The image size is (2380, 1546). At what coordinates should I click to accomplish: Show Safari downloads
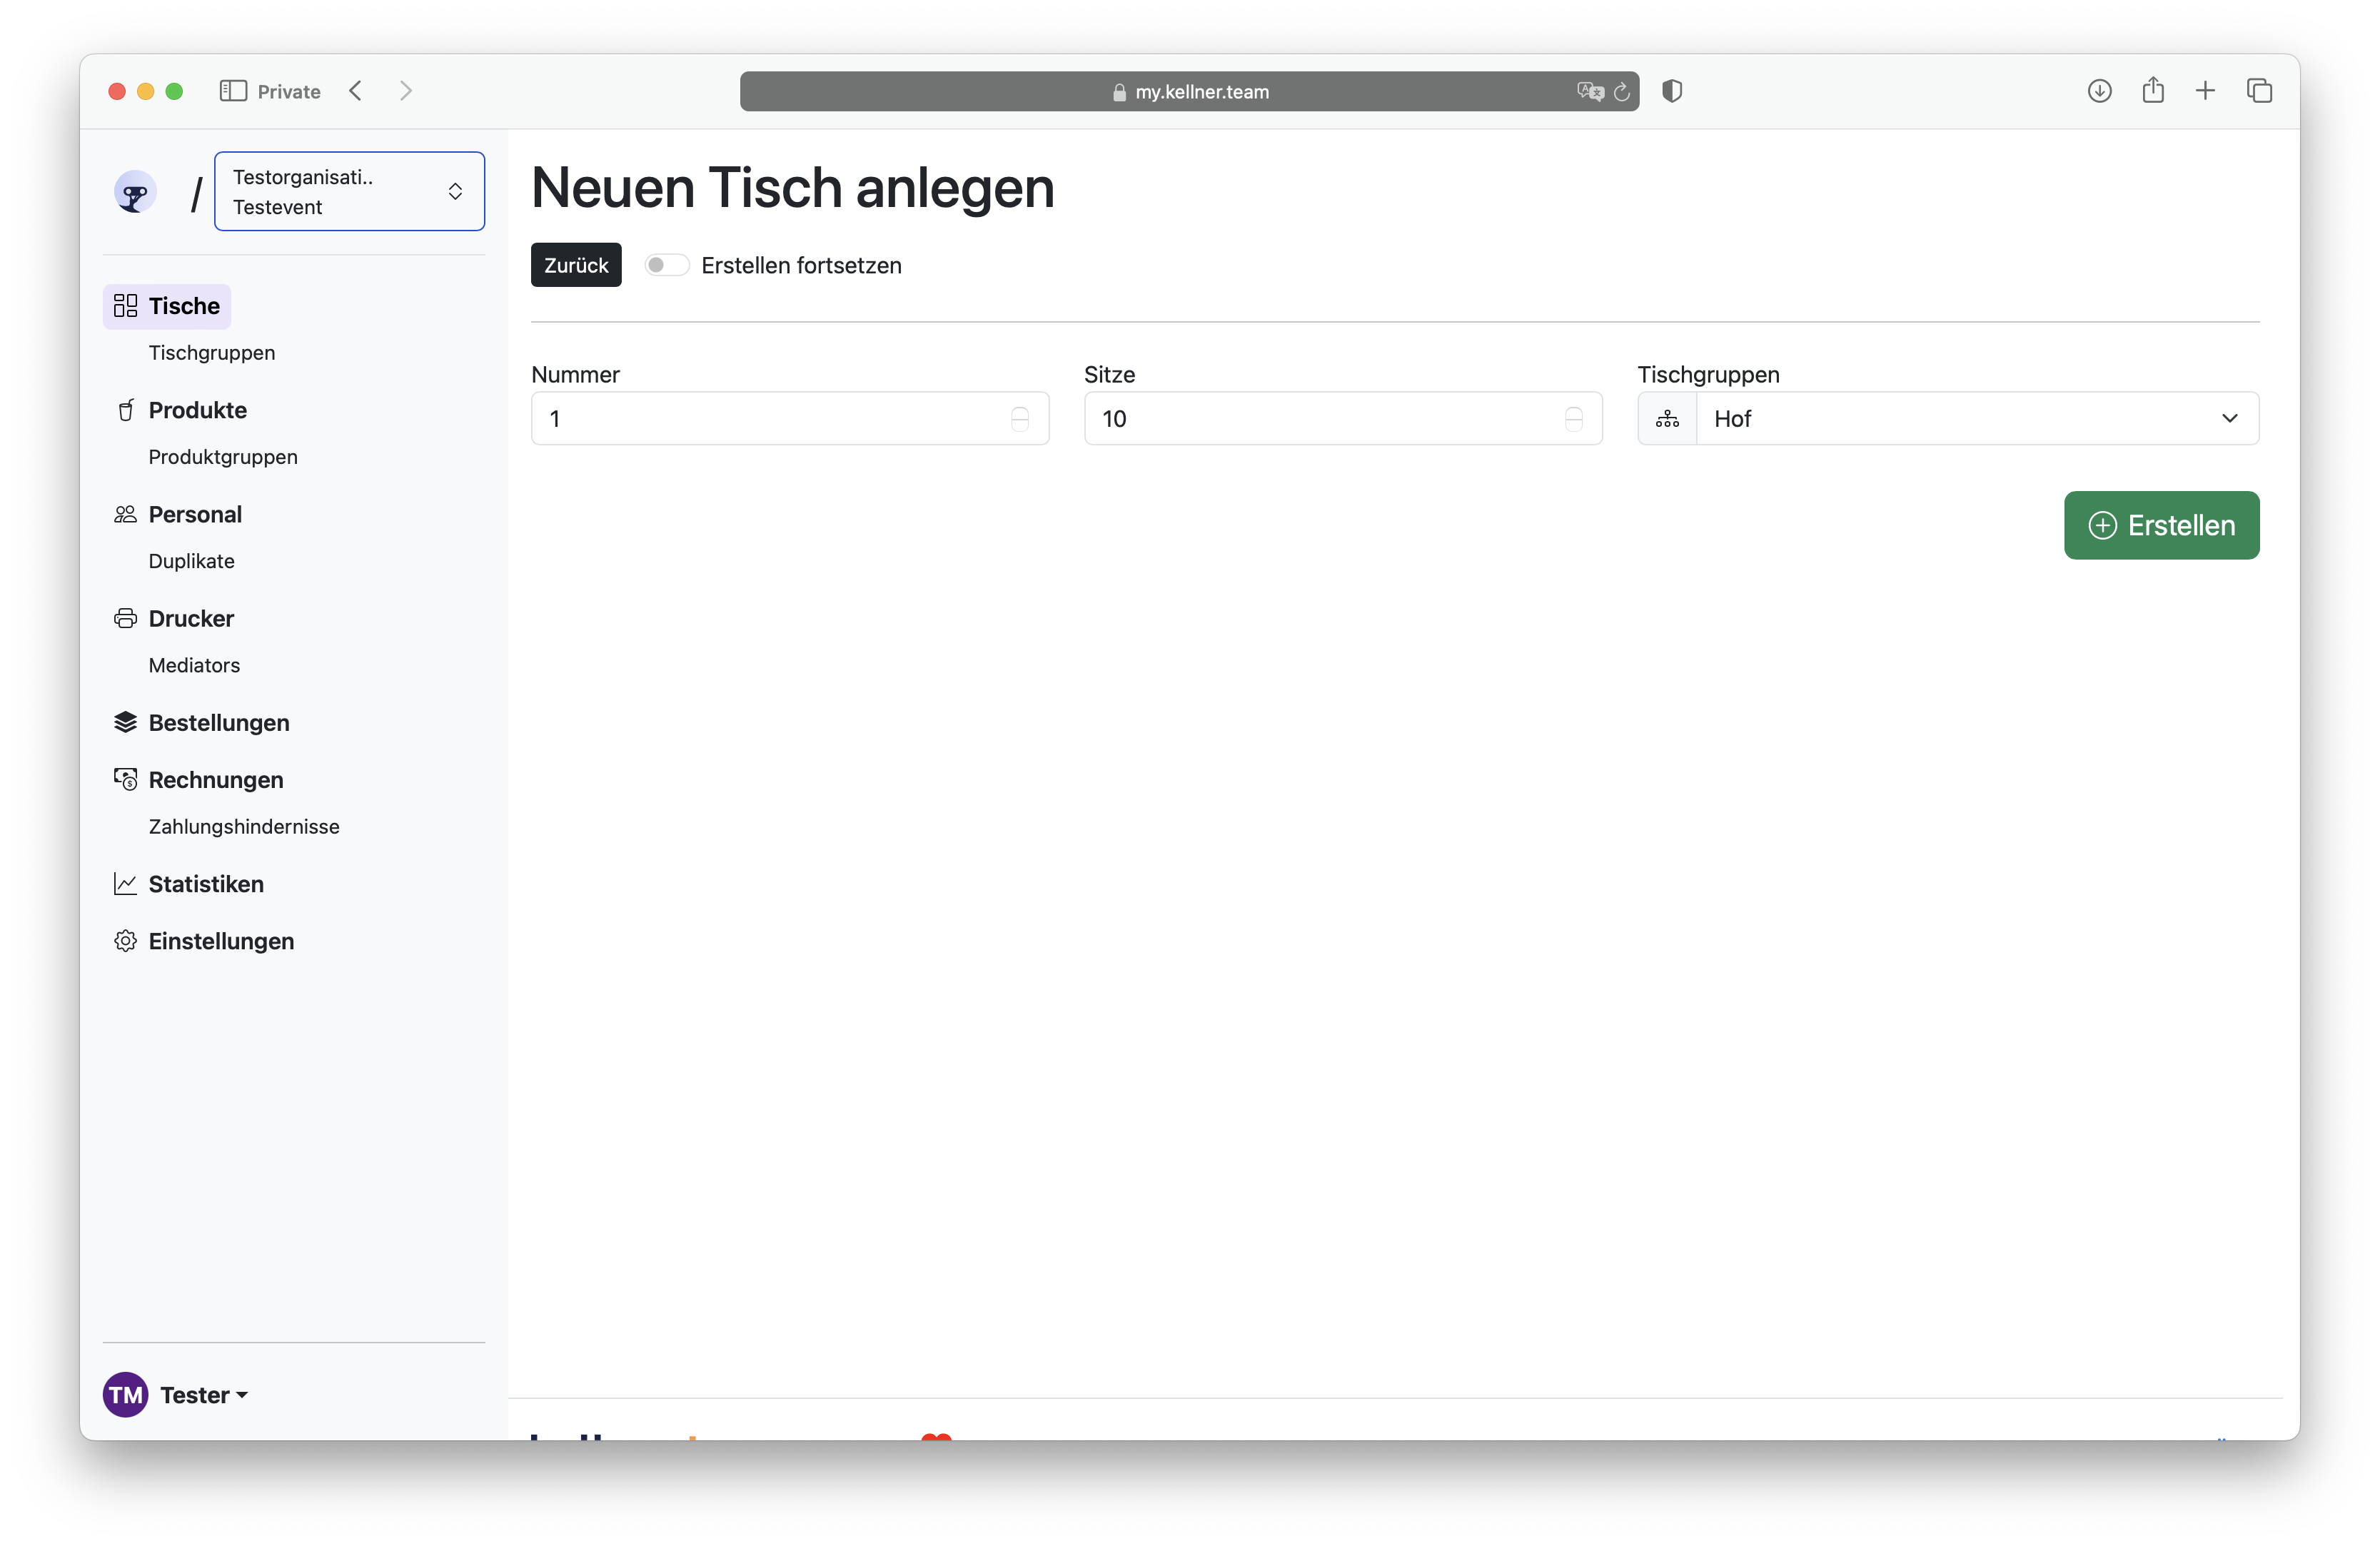2099,91
